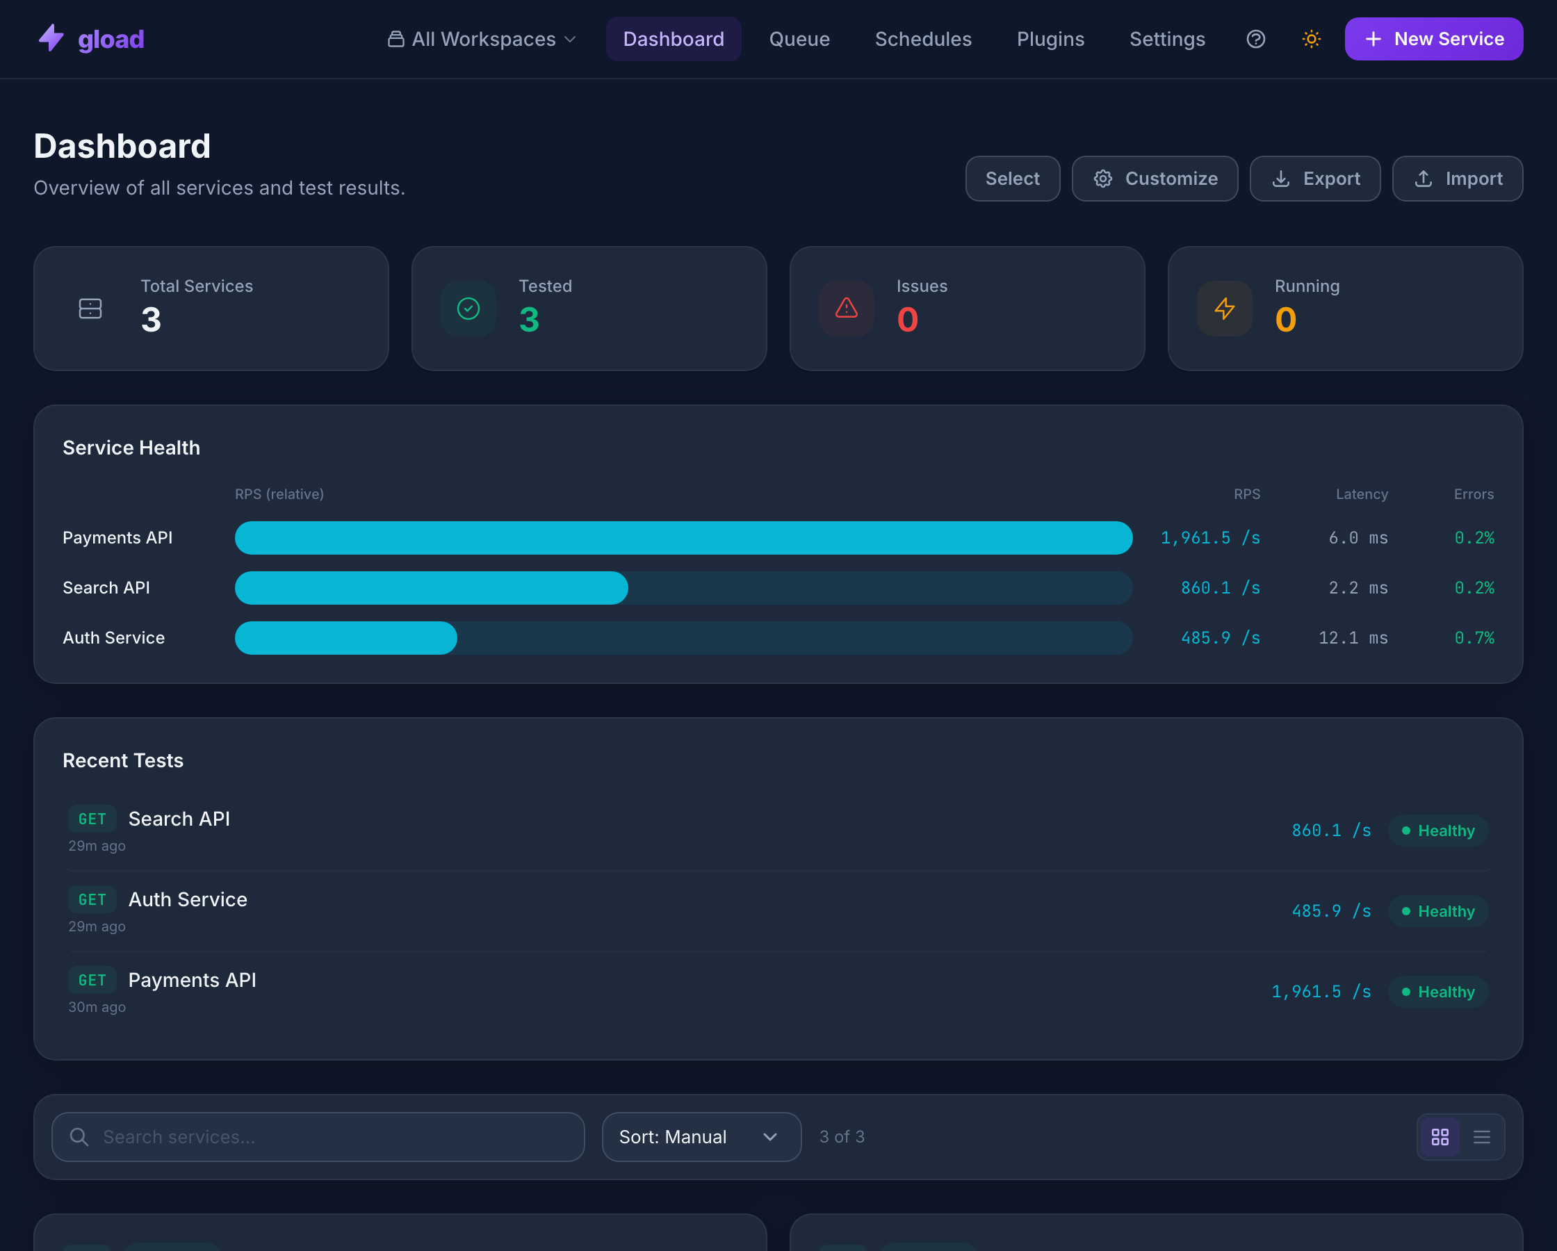
Task: Click the Total Services server icon
Action: click(x=90, y=309)
